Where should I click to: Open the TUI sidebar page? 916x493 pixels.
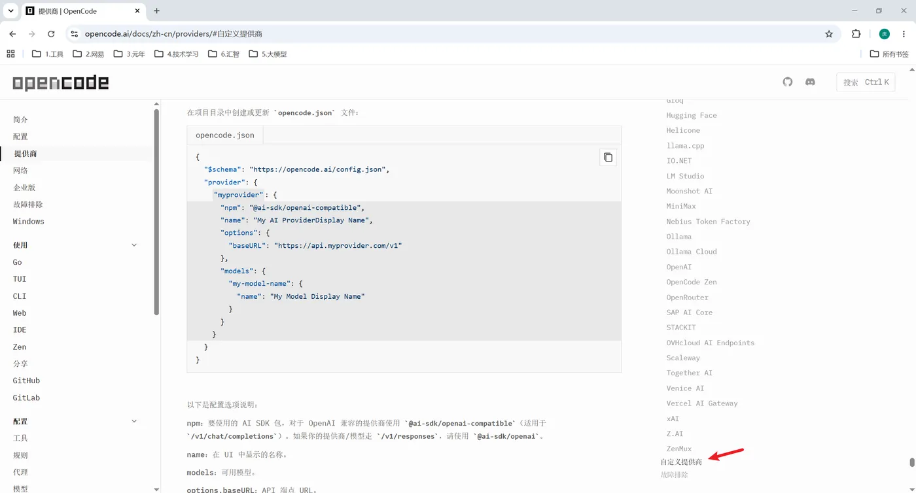(20, 279)
